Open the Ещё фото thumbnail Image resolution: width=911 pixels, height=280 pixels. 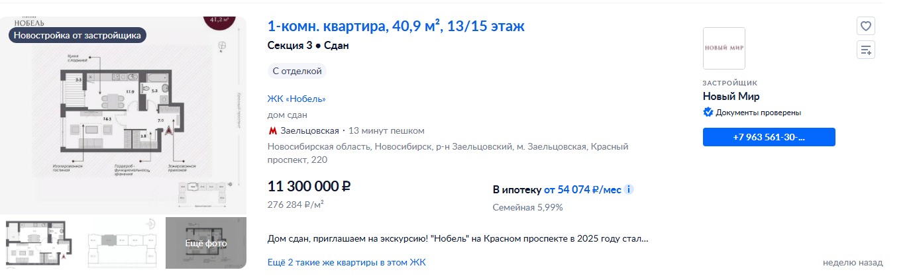coord(206,243)
